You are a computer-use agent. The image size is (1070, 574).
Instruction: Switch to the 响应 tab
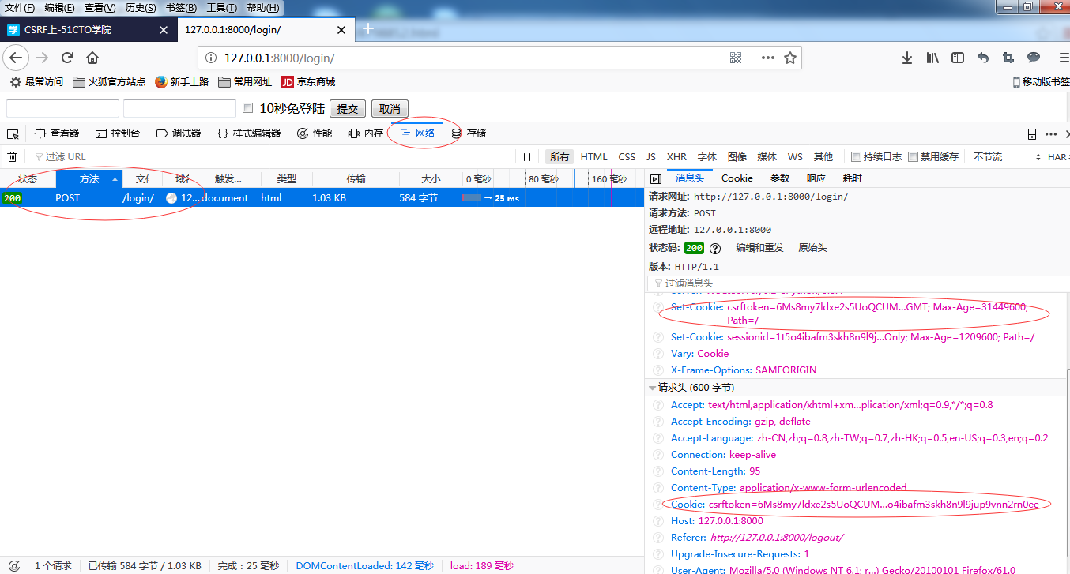click(x=816, y=178)
